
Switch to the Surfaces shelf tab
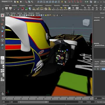(14, 6)
